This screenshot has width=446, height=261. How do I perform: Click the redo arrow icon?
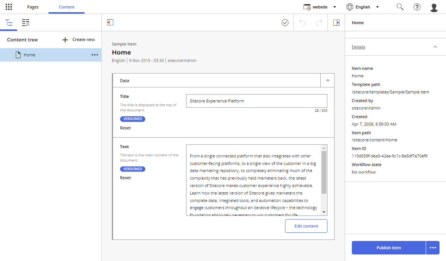(x=319, y=23)
